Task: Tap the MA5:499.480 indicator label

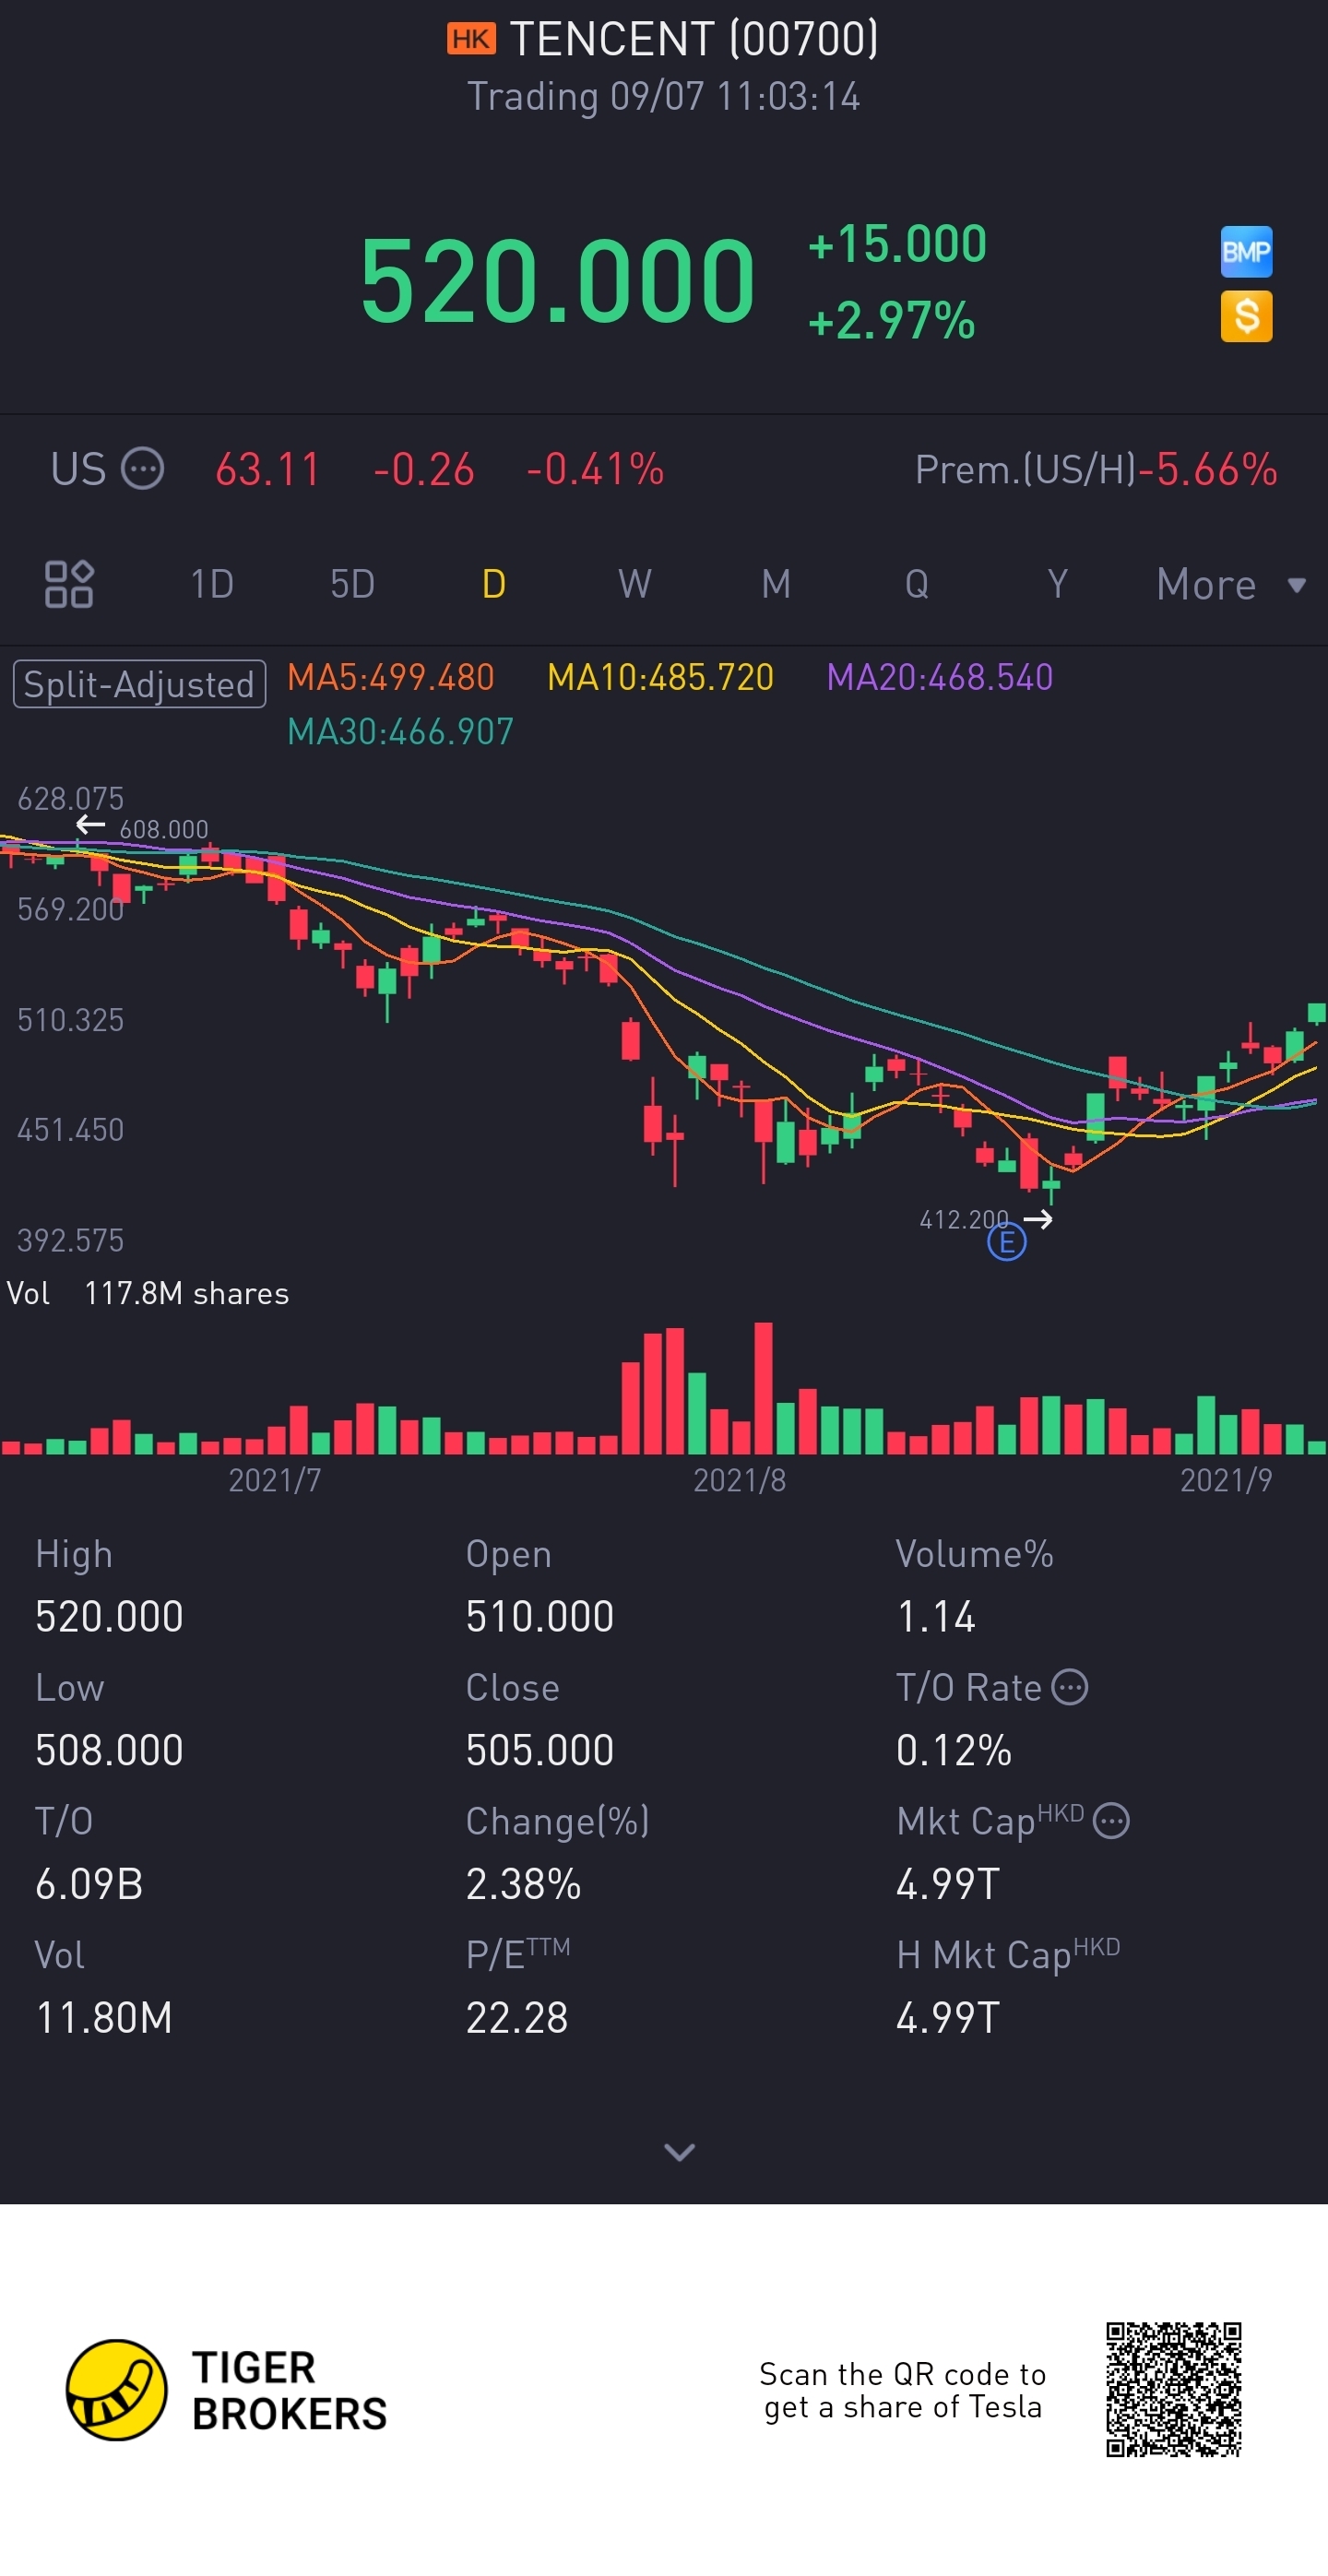Action: point(390,678)
